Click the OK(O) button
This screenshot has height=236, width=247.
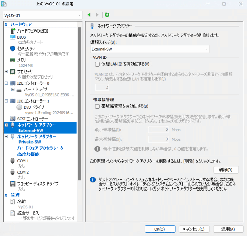pos(160,229)
